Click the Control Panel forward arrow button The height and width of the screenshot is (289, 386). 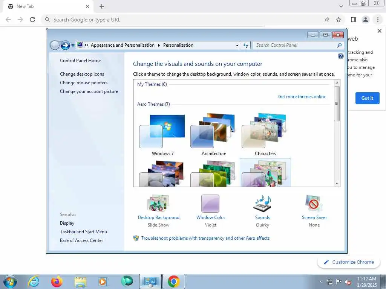point(65,45)
